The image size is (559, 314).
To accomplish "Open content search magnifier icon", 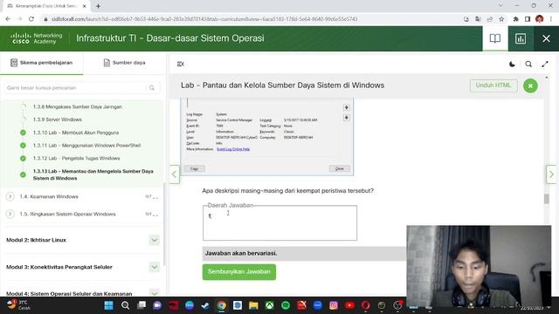I will 528,64.
